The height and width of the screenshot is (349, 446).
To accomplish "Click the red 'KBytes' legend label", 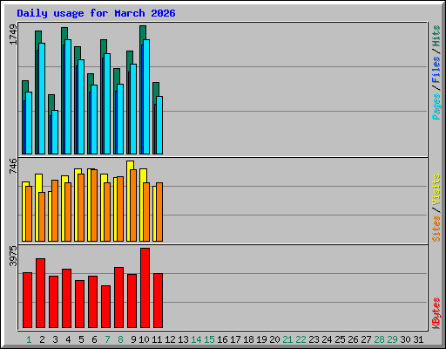I will click(x=436, y=313).
